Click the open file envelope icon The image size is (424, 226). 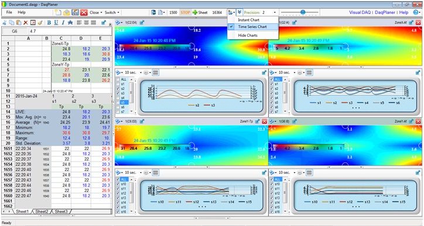click(x=67, y=12)
